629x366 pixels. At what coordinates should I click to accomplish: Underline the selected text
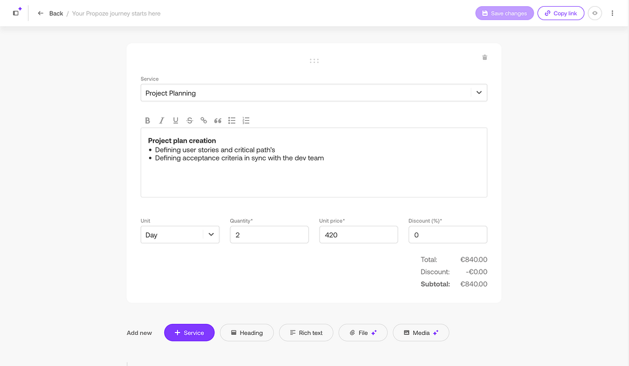[x=175, y=121]
